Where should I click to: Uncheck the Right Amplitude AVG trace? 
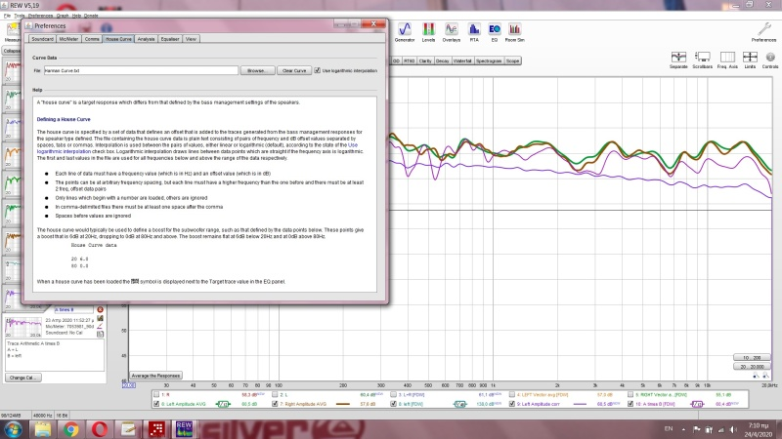tap(275, 402)
